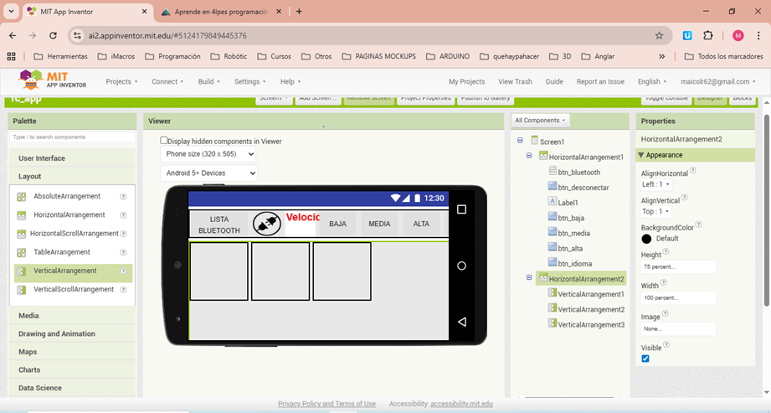
Task: Uncheck the Visible property checkbox
Action: pyautogui.click(x=645, y=359)
